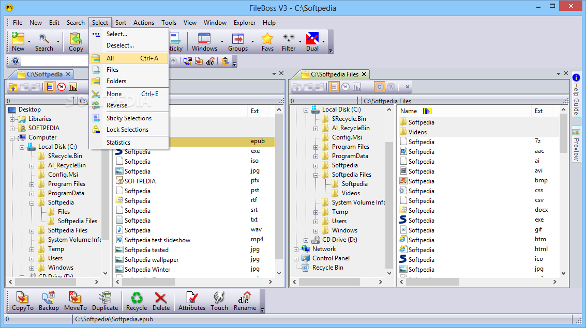Viewport: 586px width, 328px height.
Task: Click the Filter toolbar icon
Action: pyautogui.click(x=289, y=42)
